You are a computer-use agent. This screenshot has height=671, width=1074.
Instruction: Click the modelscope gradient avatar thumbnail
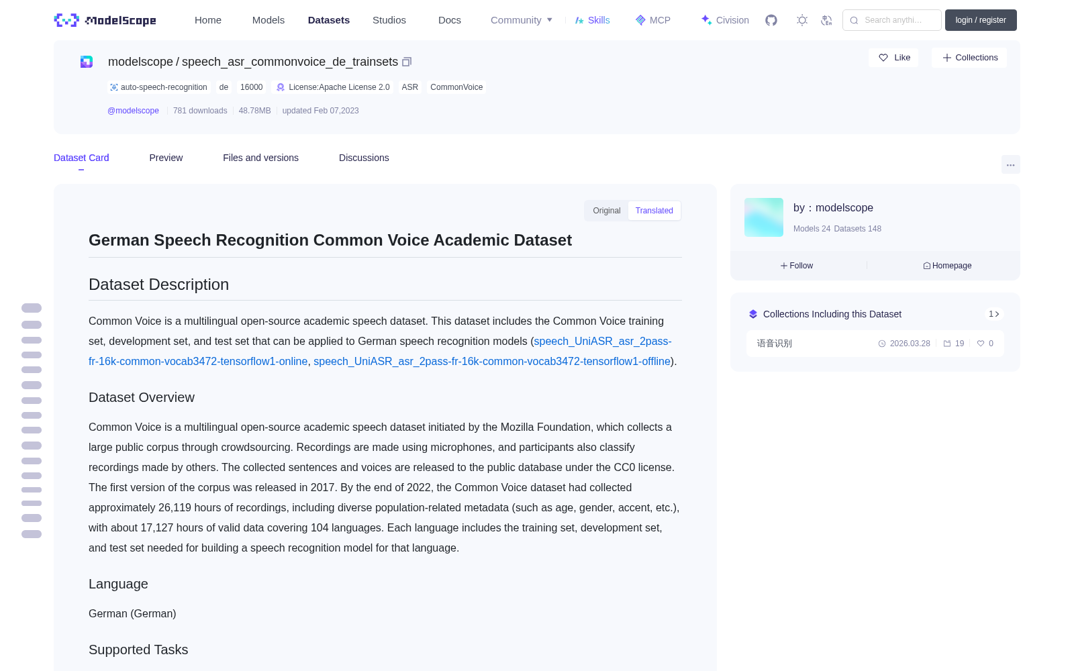(x=764, y=217)
